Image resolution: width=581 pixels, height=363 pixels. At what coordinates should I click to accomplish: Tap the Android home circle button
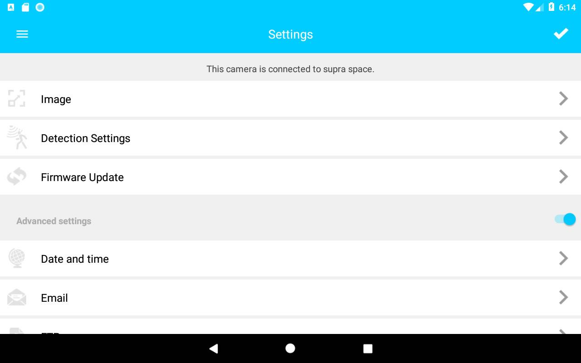pyautogui.click(x=290, y=348)
